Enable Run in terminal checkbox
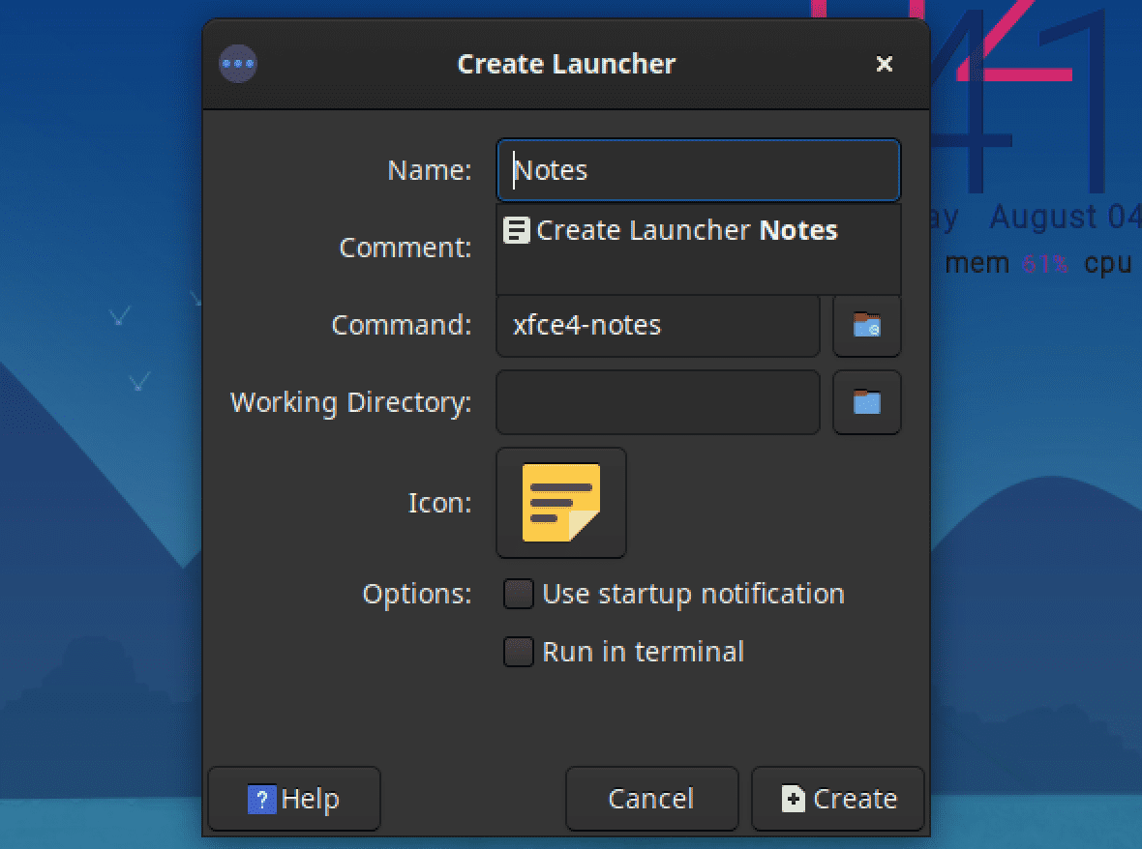 pos(519,652)
